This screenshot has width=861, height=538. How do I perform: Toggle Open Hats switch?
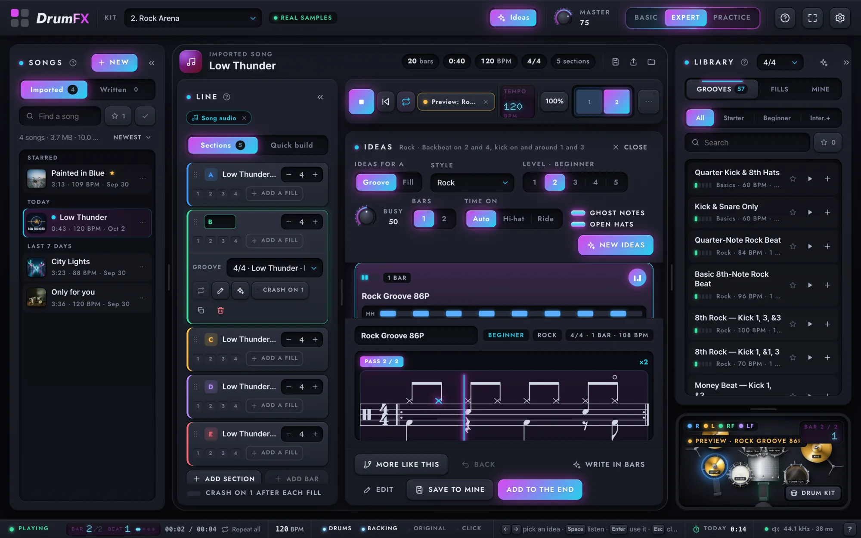point(578,224)
